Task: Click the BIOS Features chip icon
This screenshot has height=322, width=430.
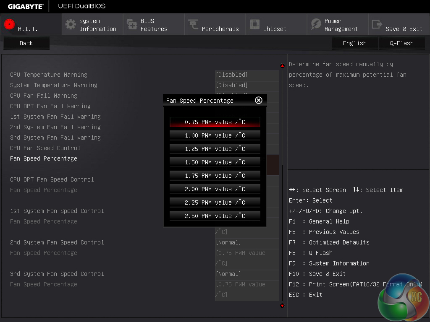Action: [132, 24]
